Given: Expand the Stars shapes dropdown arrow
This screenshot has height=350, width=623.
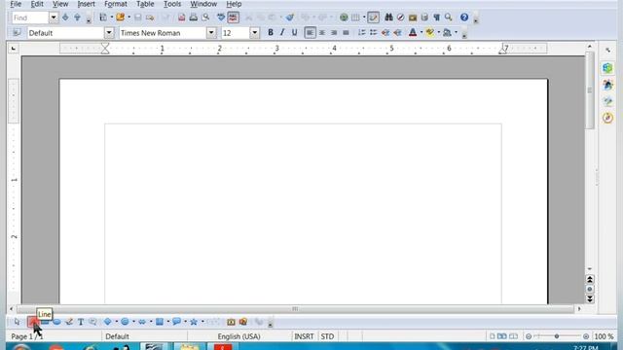Looking at the screenshot, I should click(x=202, y=322).
